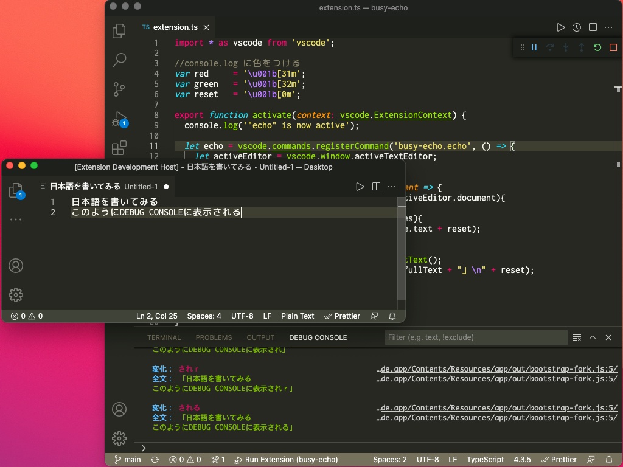Click Step Over in debug toolbar
Viewport: 623px width, 467px height.
click(x=550, y=47)
